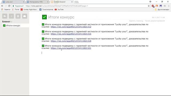Open a new browser tab

(77, 2)
